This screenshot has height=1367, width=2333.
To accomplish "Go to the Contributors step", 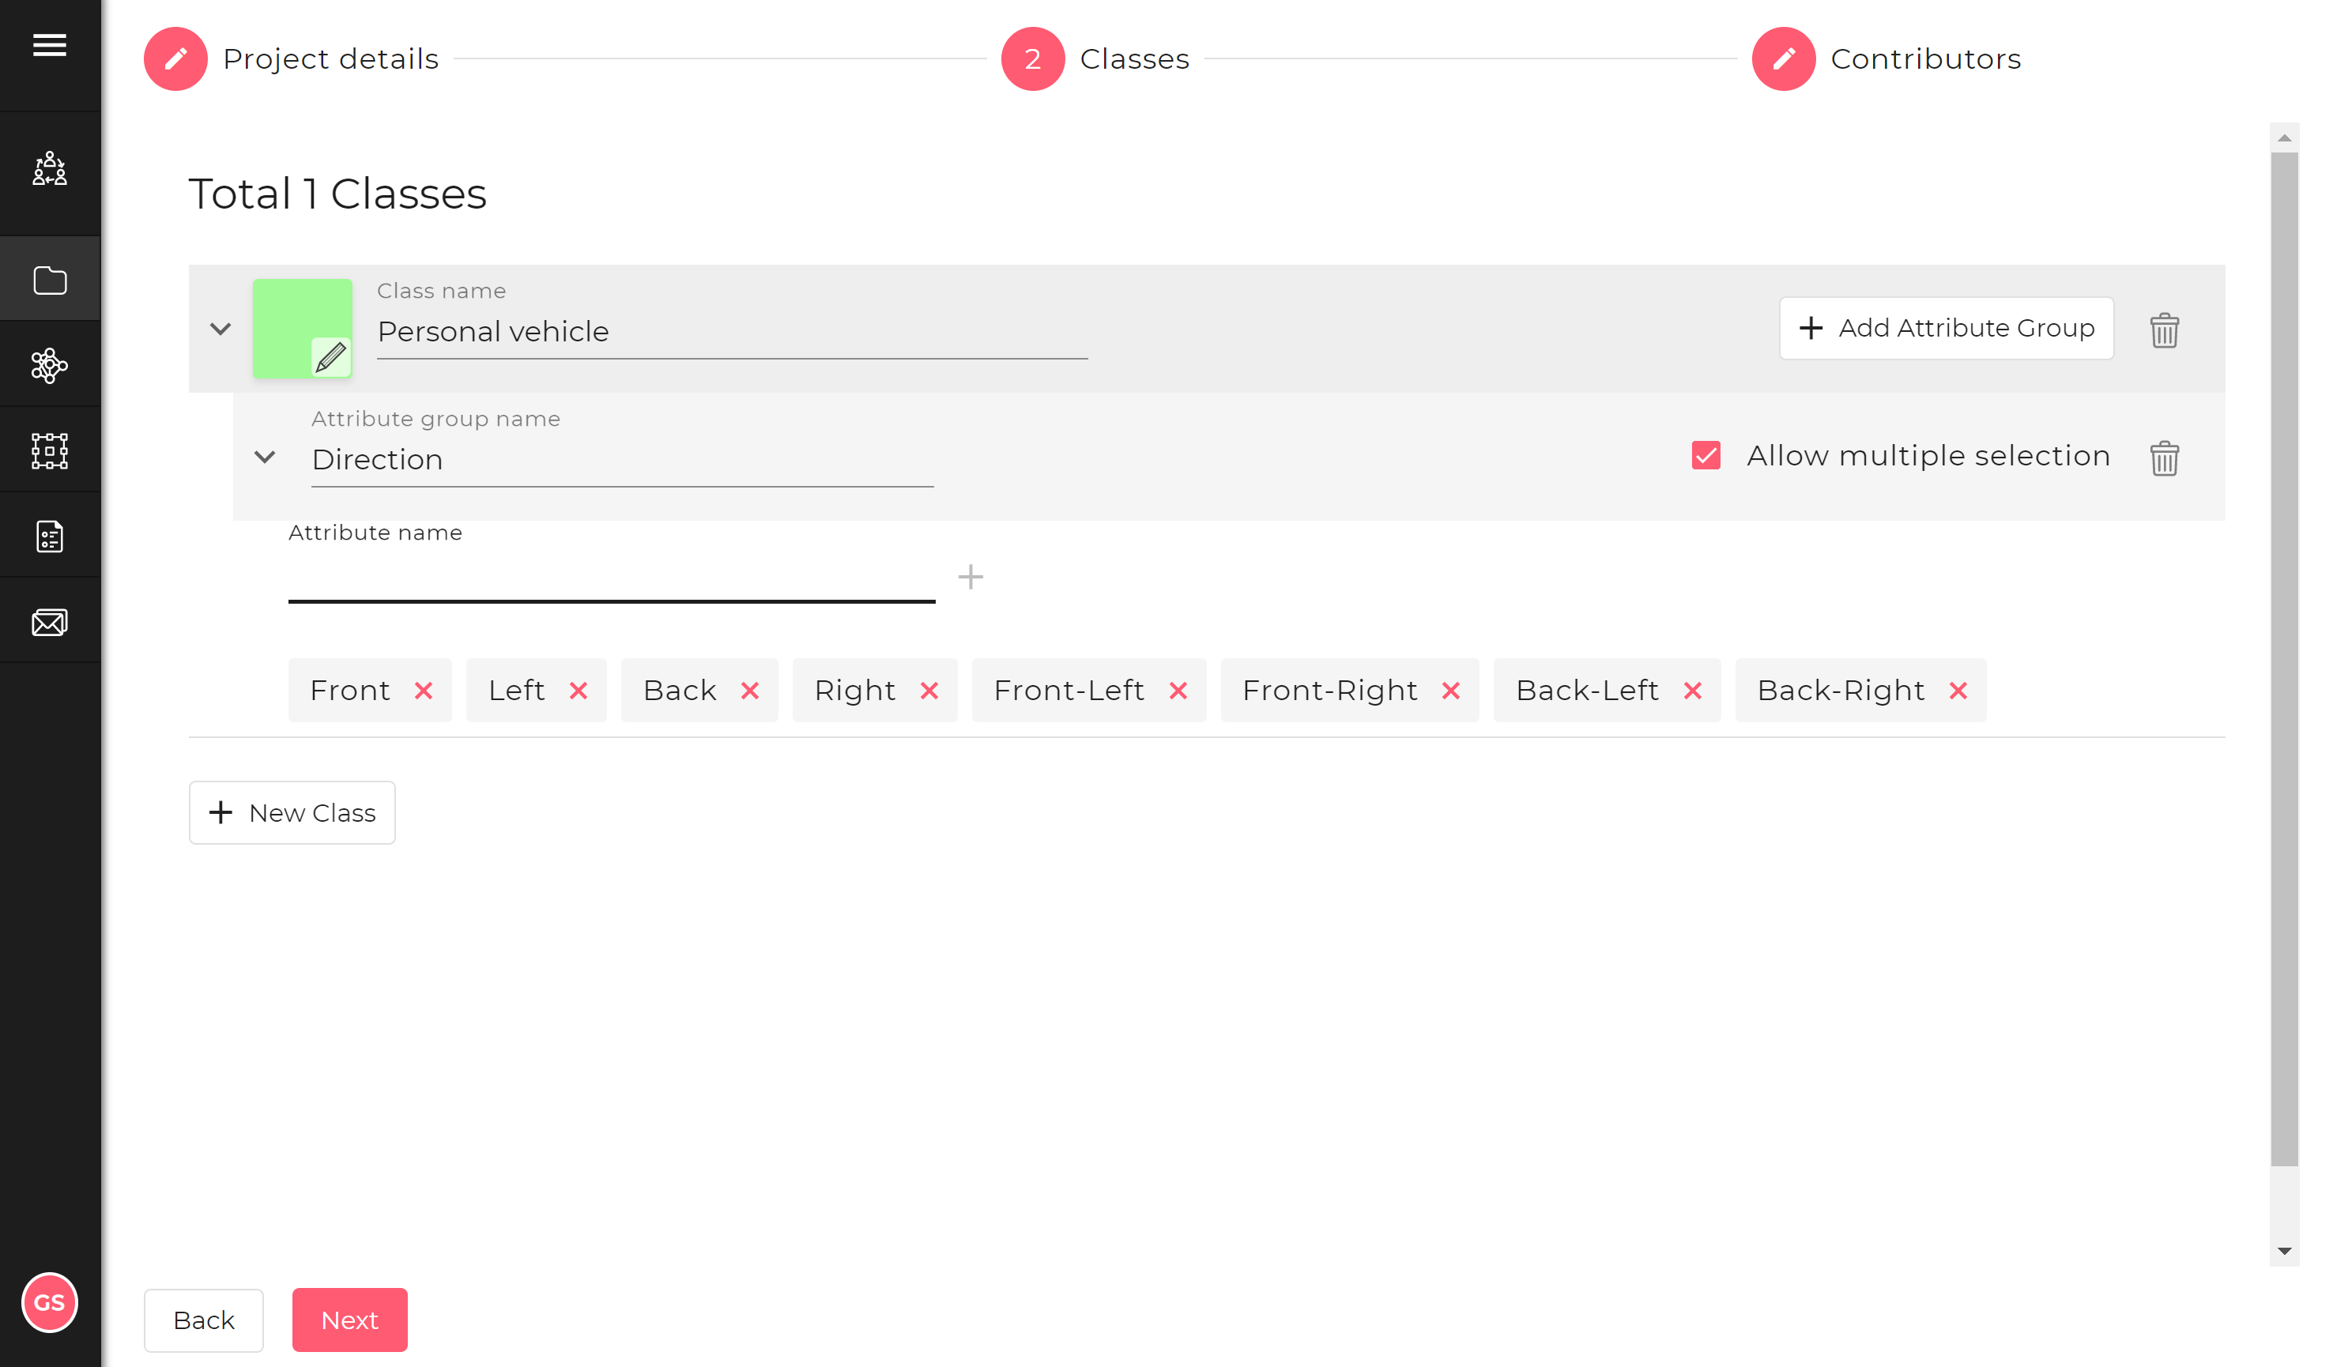I will click(x=1783, y=58).
